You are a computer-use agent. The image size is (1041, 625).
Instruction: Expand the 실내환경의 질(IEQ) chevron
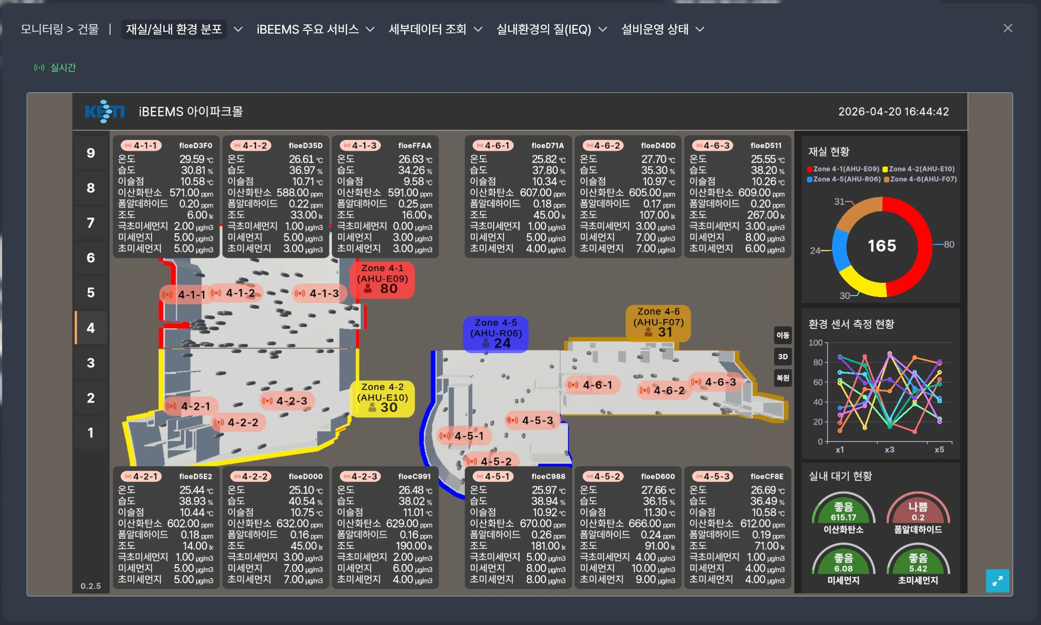[x=603, y=29]
